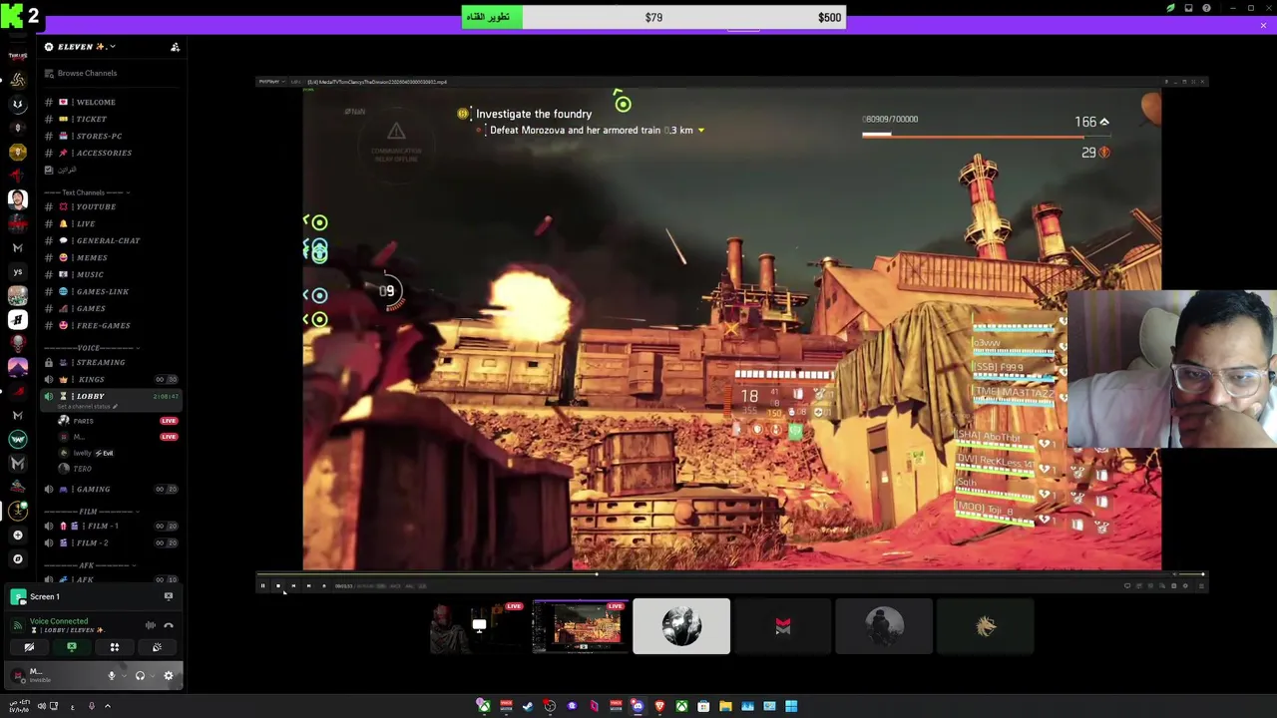Open Windows Start button on taskbar

(791, 706)
